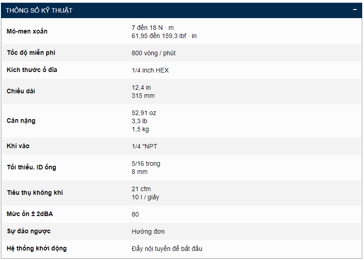Click the Tiêu thụ không khí label
The image size is (364, 260).
35,193
